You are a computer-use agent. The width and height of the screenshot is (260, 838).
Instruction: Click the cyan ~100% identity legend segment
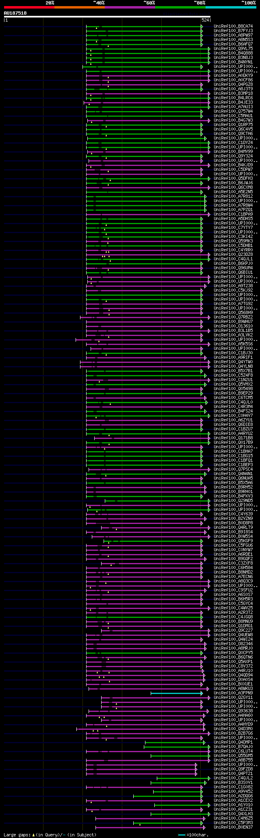[231, 7]
